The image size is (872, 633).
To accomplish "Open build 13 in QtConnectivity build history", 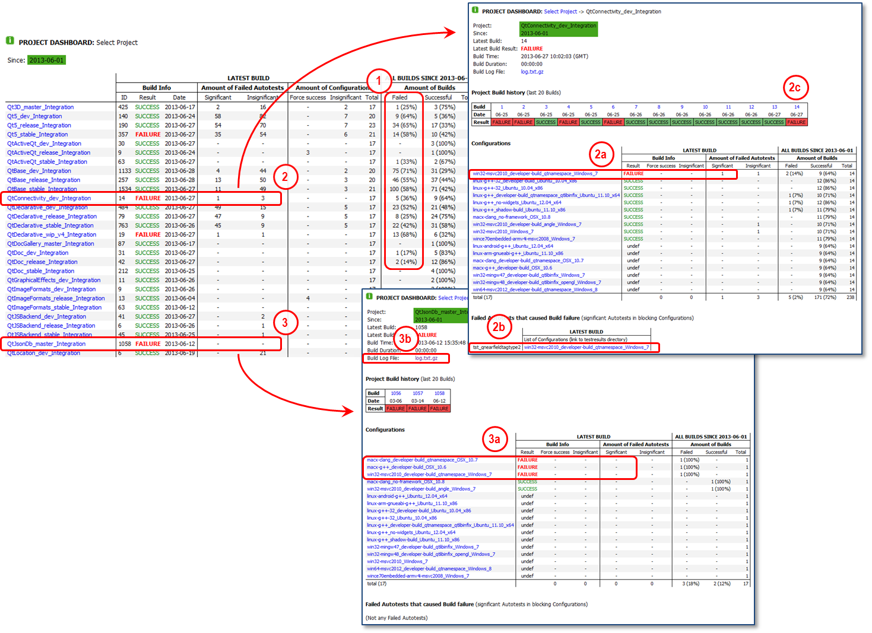I will point(774,107).
